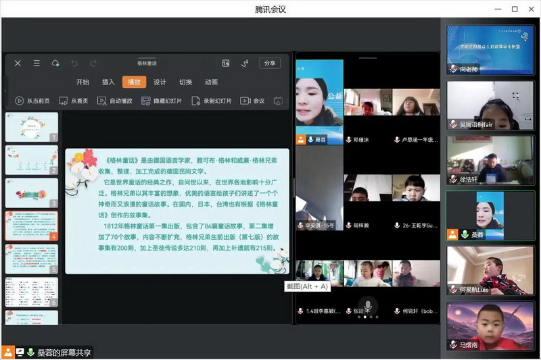The width and height of the screenshot is (541, 360).
Task: Click the large microphone button below video grid
Action: pyautogui.click(x=367, y=305)
